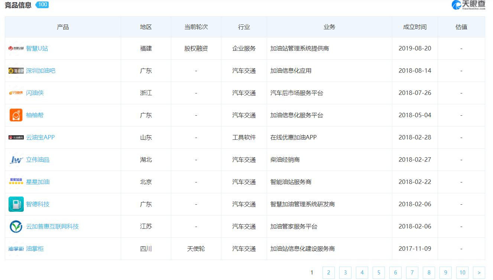Click the 成立时间 column header
493x280 pixels.
tap(415, 27)
